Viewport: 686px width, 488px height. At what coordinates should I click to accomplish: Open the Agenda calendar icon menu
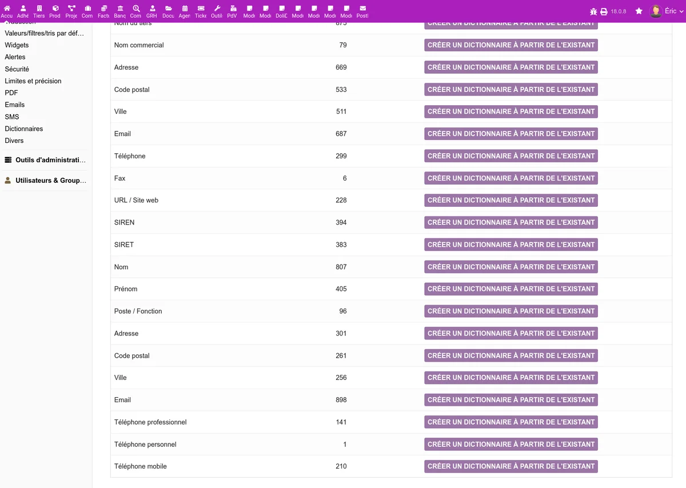(x=185, y=9)
